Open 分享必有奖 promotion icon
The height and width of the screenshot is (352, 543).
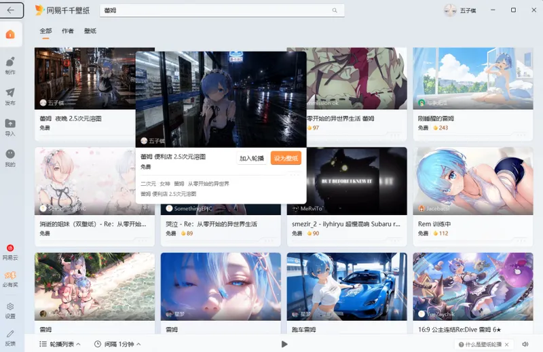pyautogui.click(x=10, y=279)
